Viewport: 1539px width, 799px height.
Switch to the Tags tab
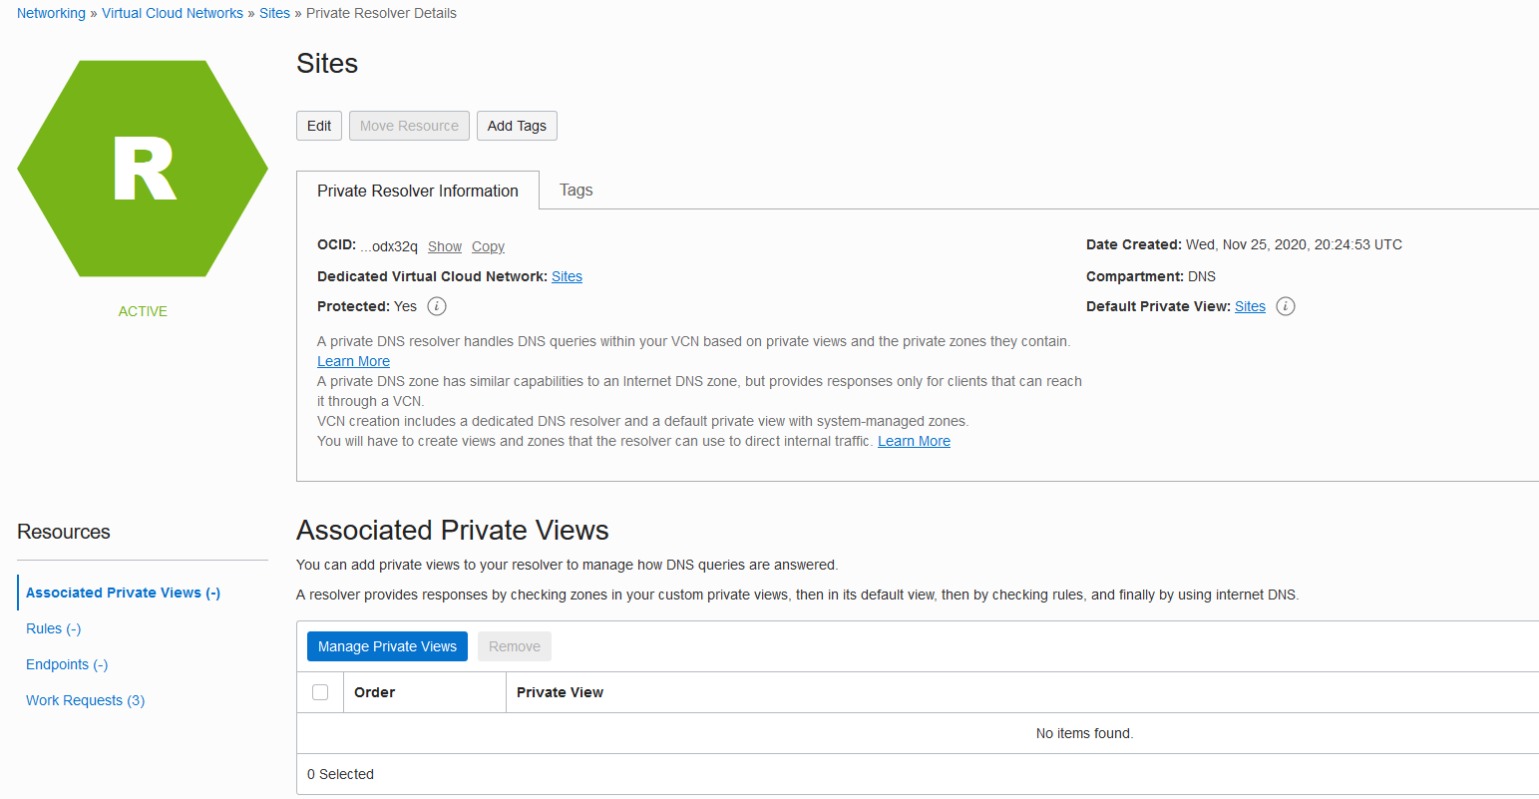576,190
